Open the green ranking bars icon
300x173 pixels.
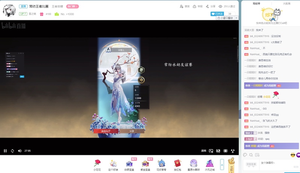point(57,14)
